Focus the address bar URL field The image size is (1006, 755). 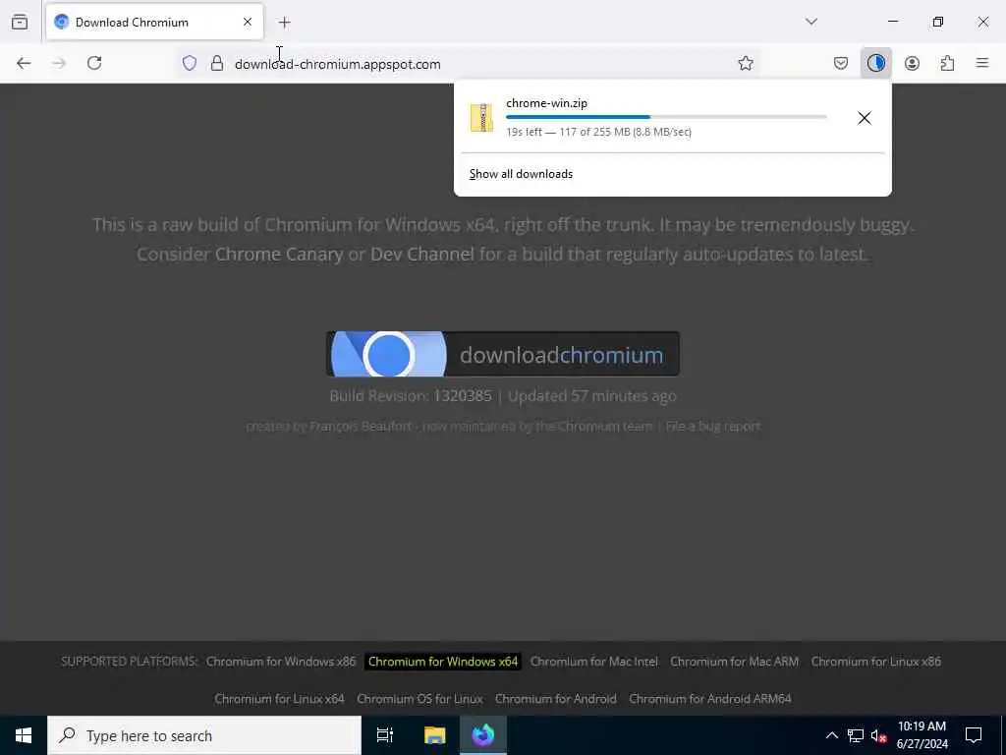point(469,64)
